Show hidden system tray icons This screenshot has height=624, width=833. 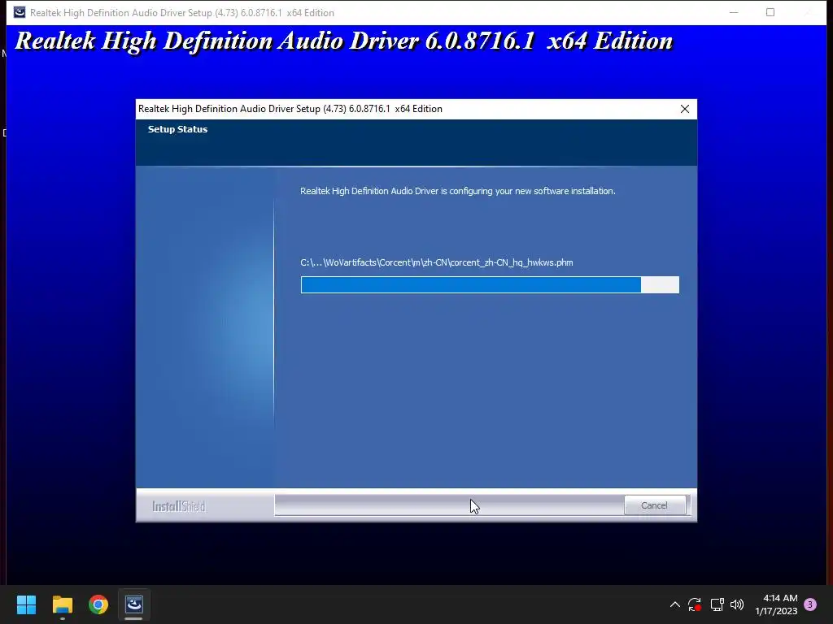[674, 604]
